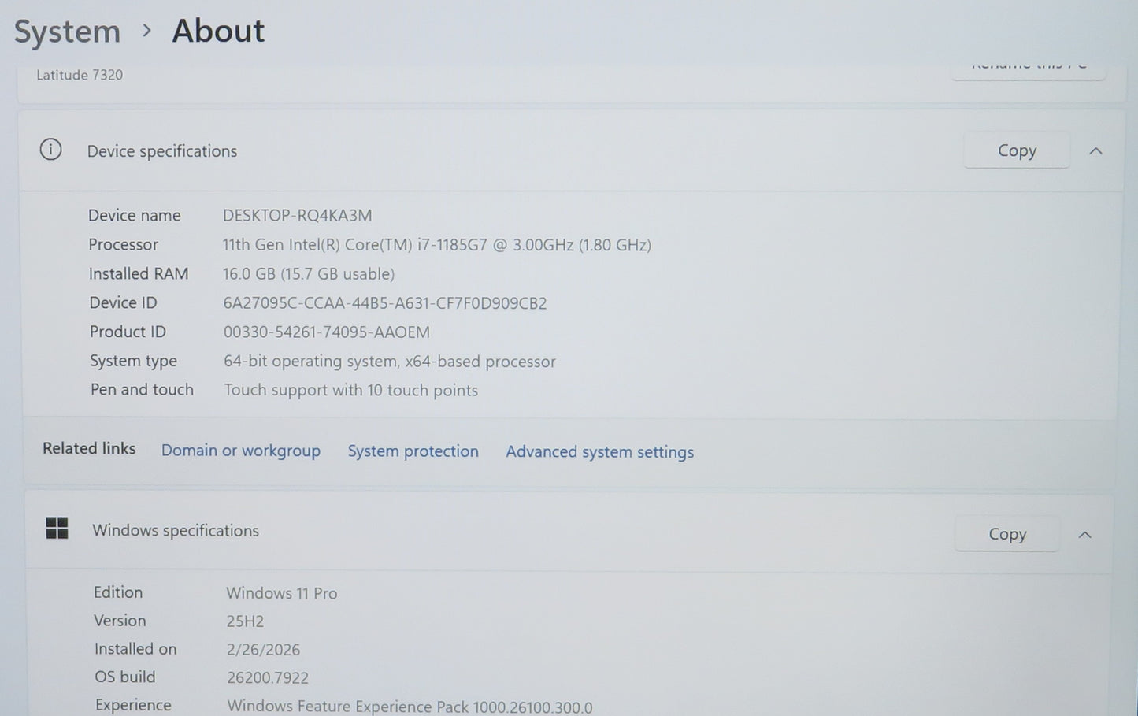This screenshot has height=716, width=1138.
Task: Click the partially visible Rename this PC button
Action: coord(1028,68)
